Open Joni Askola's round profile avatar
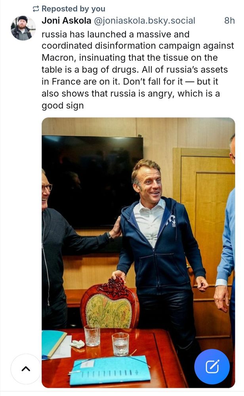Image resolution: width=244 pixels, height=396 pixels. 23,28
